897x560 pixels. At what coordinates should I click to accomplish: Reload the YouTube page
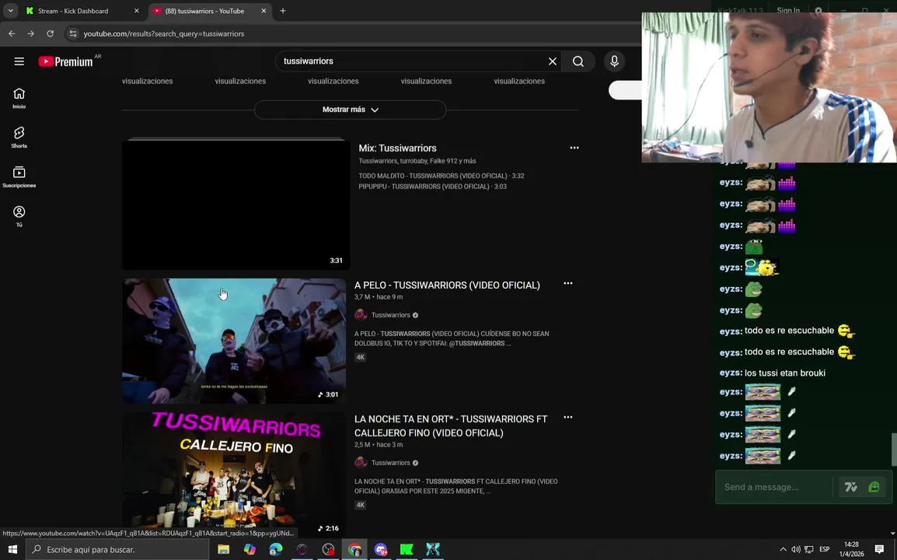(x=51, y=33)
